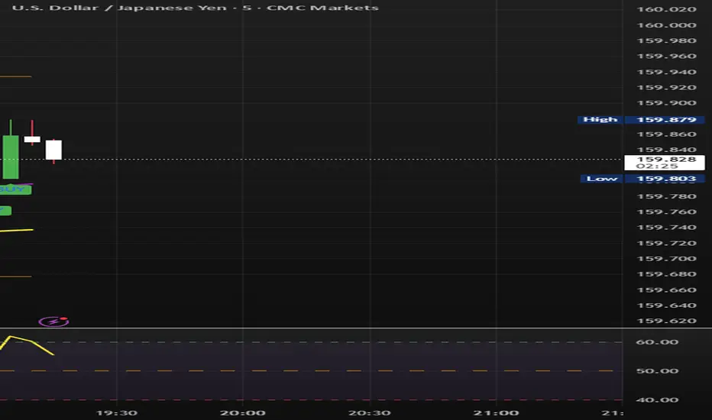Viewport: 712px width, 420px height.
Task: Select the yellow moving average line
Action: [17, 231]
